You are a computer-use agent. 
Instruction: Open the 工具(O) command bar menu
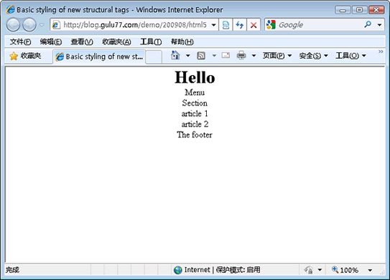350,56
